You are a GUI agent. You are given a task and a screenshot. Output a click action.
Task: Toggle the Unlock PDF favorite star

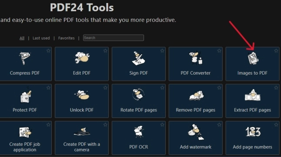pyautogui.click(x=105, y=88)
